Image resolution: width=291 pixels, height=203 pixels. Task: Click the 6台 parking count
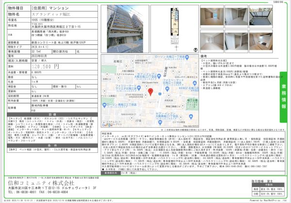pyautogui.click(x=33, y=110)
